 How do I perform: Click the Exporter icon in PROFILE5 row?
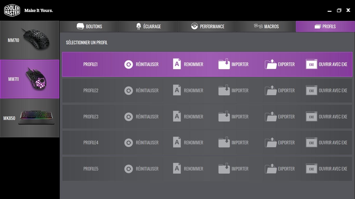tap(271, 169)
